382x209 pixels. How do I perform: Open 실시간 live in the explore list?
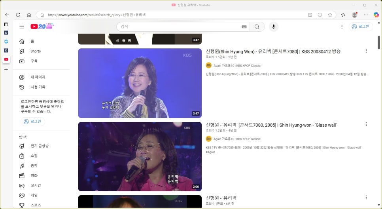pos(42,186)
